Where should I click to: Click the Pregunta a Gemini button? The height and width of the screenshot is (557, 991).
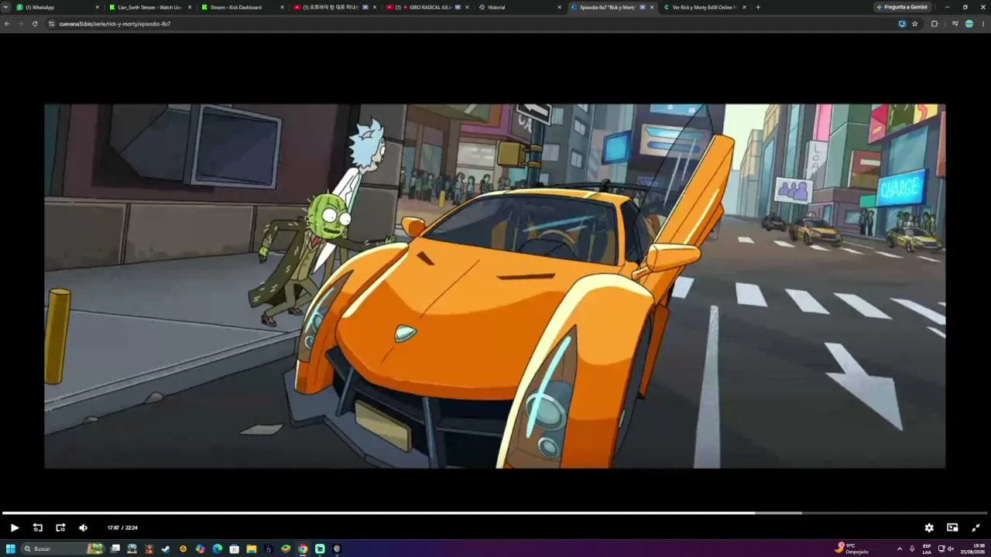point(902,7)
